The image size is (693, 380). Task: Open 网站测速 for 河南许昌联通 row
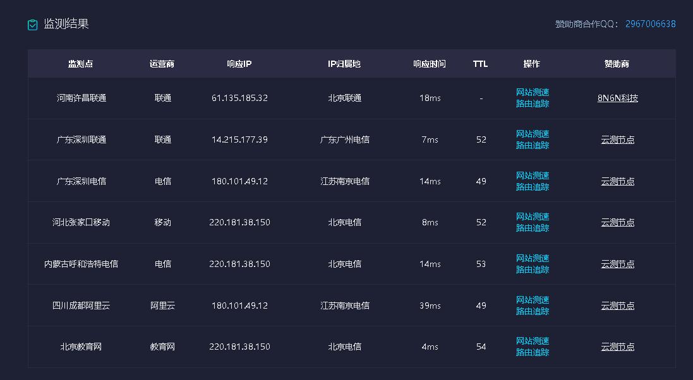click(x=533, y=92)
